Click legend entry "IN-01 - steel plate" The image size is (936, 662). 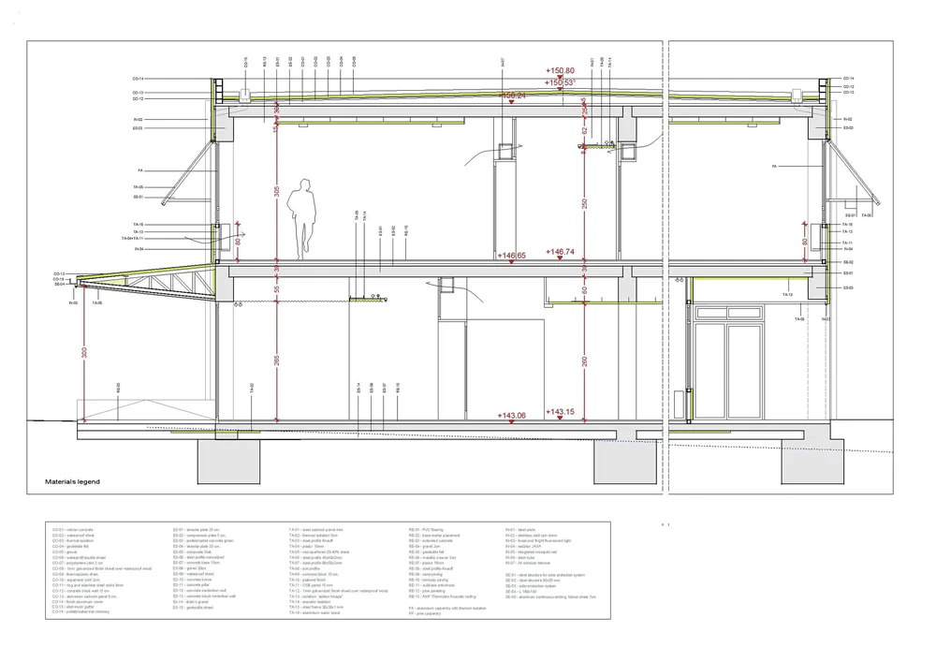click(519, 529)
